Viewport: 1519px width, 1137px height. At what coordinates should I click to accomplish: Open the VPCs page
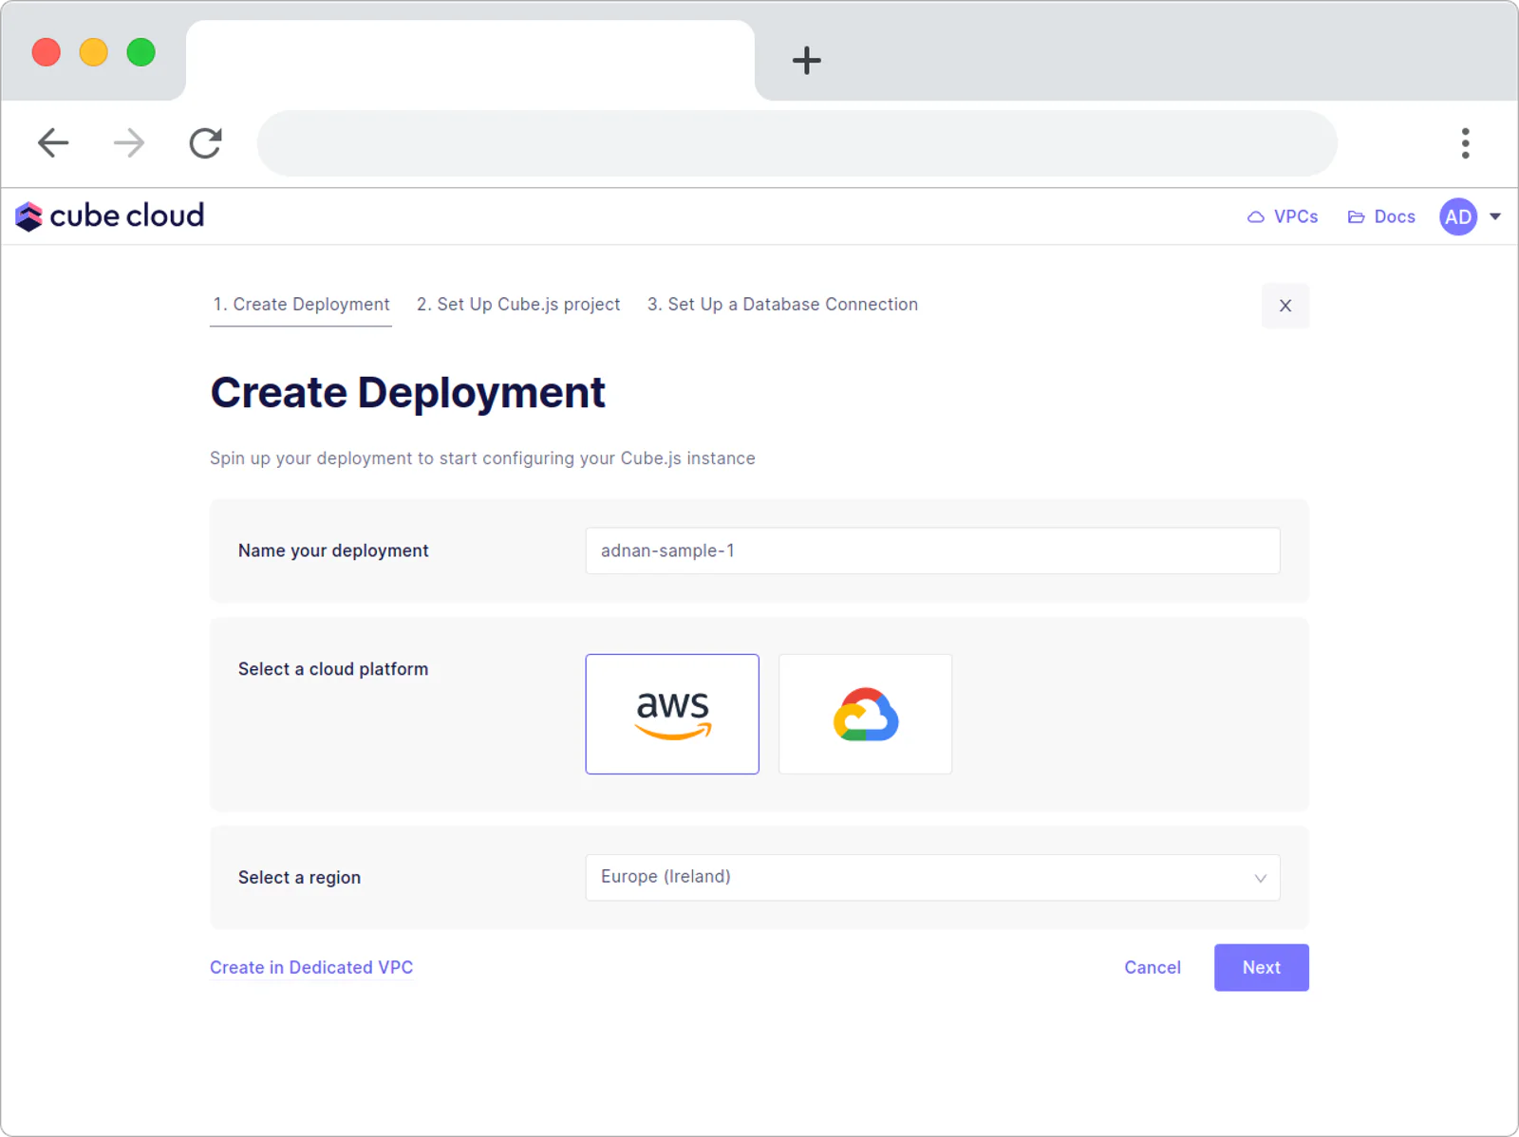(x=1283, y=216)
